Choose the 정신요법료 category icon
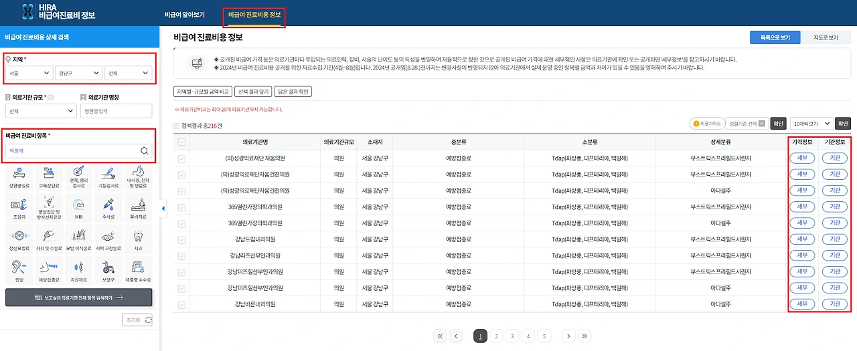 click(19, 238)
